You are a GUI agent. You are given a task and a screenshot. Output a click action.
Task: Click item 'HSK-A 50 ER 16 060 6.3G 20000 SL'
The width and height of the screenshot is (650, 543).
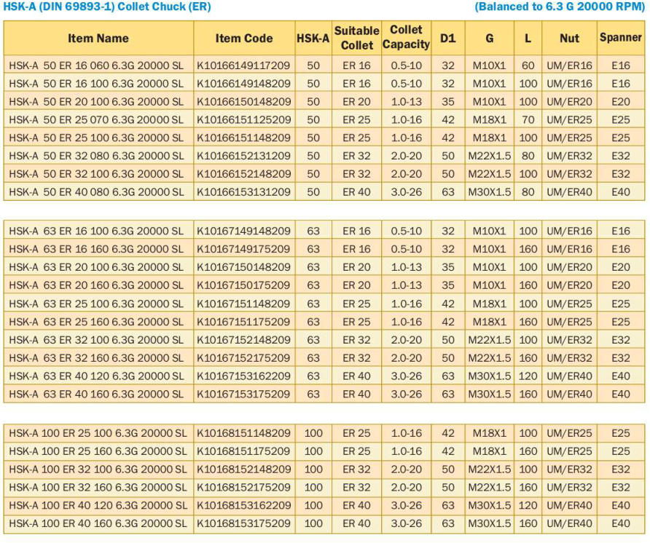96,66
